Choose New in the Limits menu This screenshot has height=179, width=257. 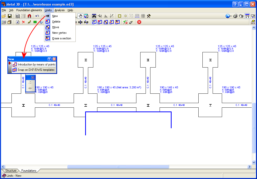click(60, 16)
